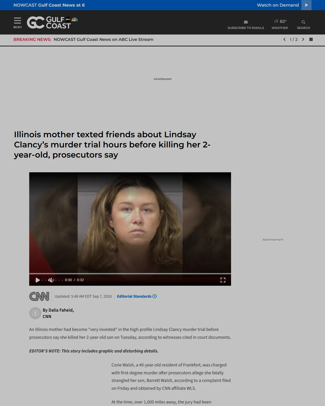Click paragraph starting 'An Illinois mother had become'
The height and width of the screenshot is (406, 325).
[130, 333]
